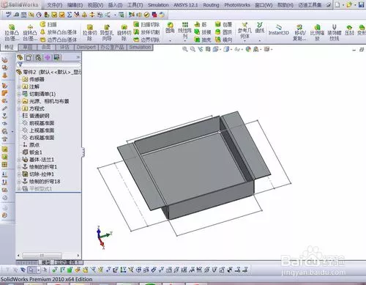Switch to the 办公室产品 command tab
Screen dimensions: 366x285
(x=113, y=47)
